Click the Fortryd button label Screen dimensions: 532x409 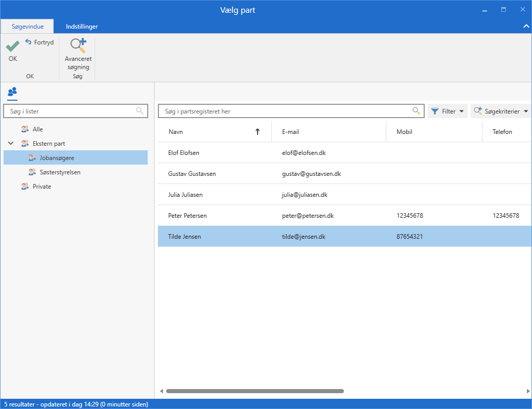[x=44, y=42]
